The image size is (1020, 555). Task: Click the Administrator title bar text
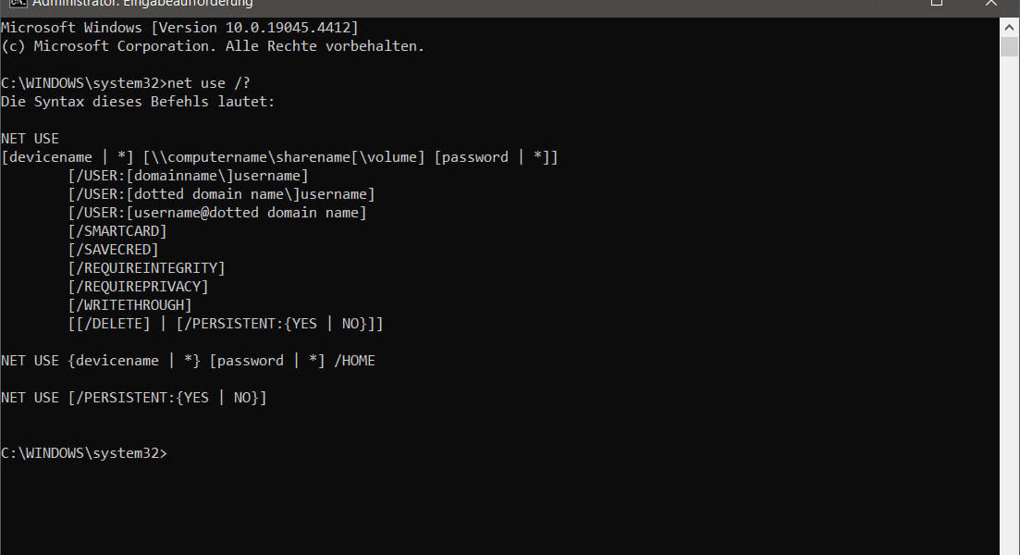point(142,4)
